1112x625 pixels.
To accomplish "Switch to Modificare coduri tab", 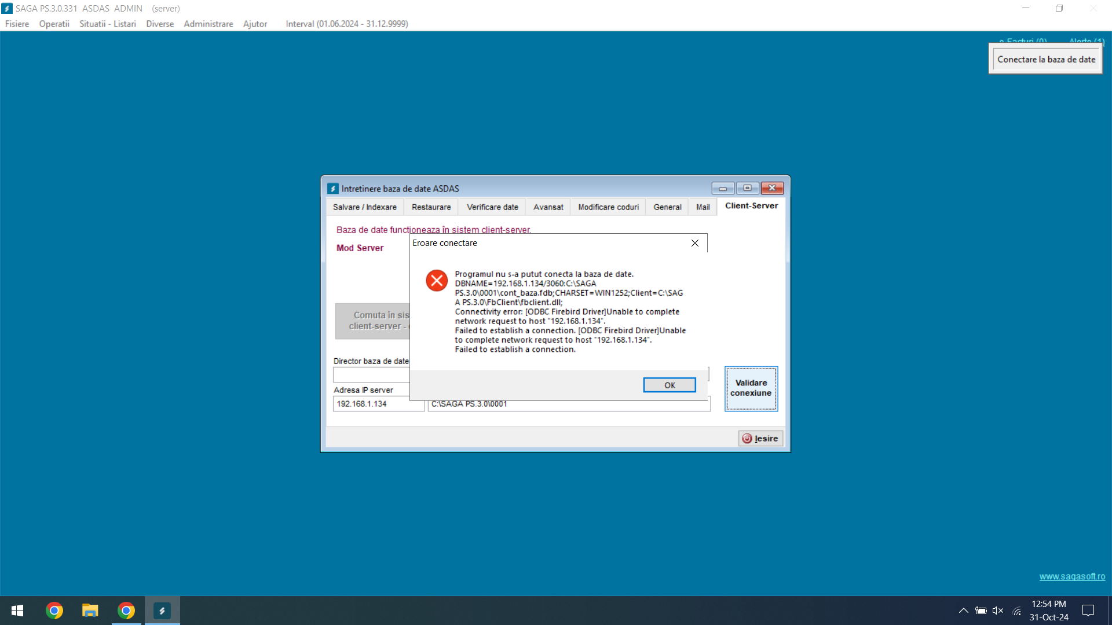I will [608, 207].
